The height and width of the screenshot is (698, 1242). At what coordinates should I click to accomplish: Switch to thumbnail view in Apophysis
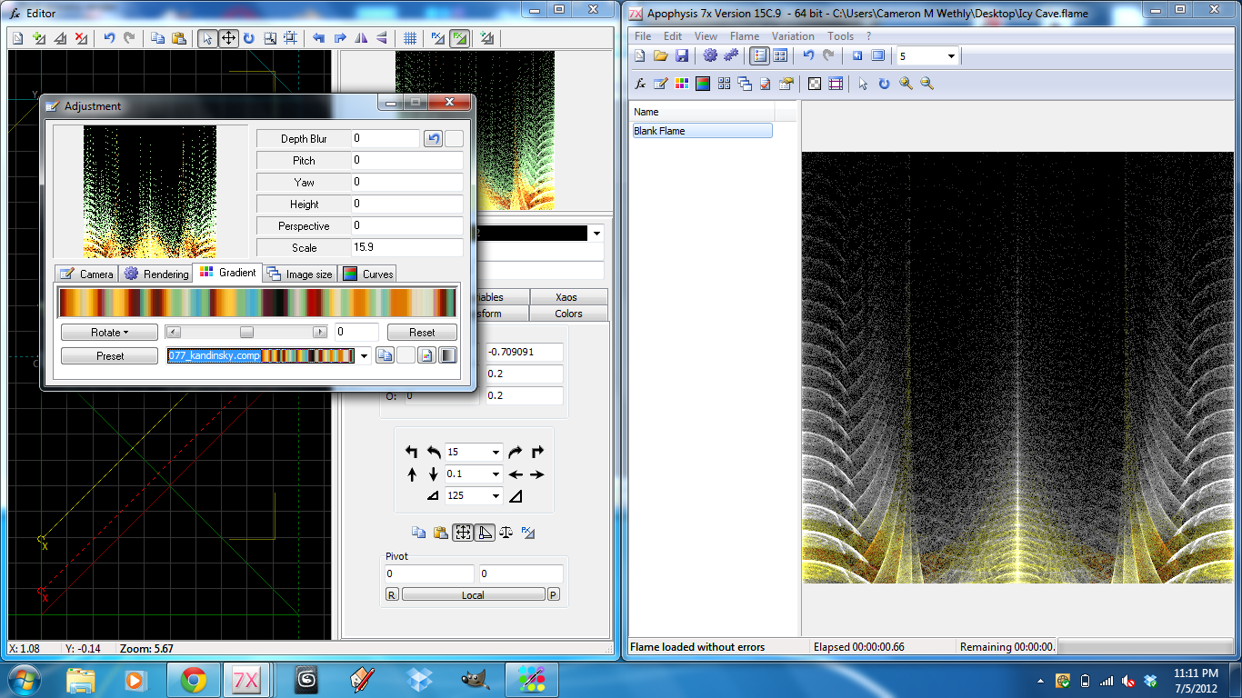tap(780, 55)
